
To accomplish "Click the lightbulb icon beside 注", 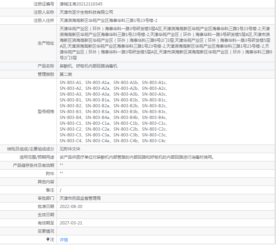I will (x=48, y=239).
